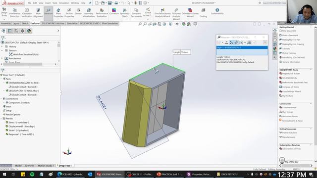Switch to the Sketch ribbon tab
The image size is (317, 178).
pos(25,24)
